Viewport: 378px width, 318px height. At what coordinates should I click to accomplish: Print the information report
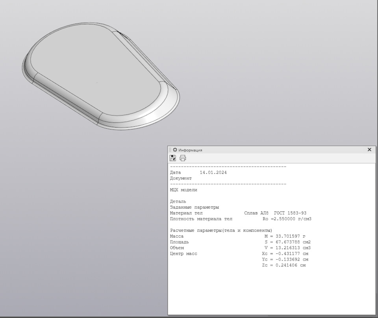click(183, 158)
